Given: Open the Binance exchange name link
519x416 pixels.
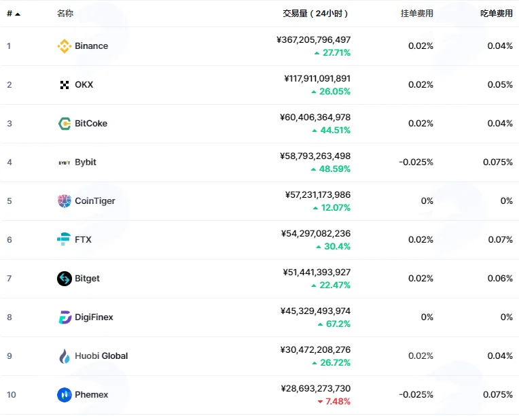Looking at the screenshot, I should click(91, 46).
